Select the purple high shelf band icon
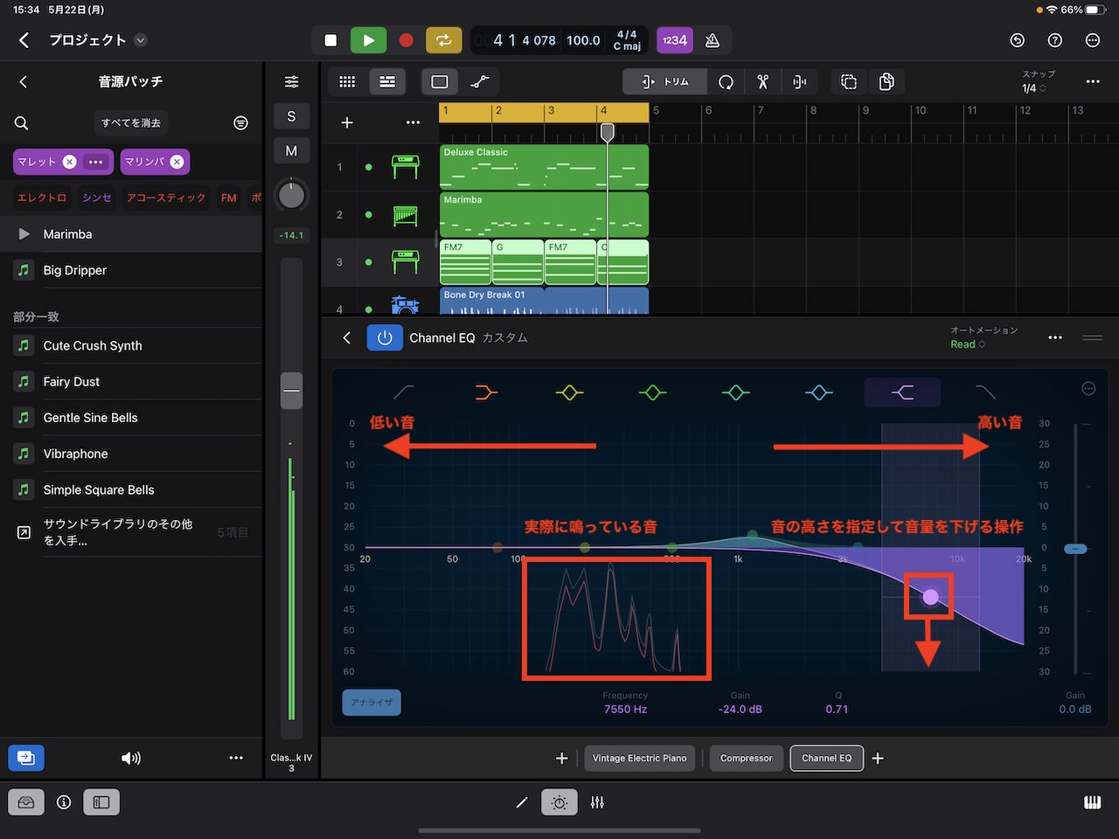Screen dimensions: 1119x839 (902, 392)
